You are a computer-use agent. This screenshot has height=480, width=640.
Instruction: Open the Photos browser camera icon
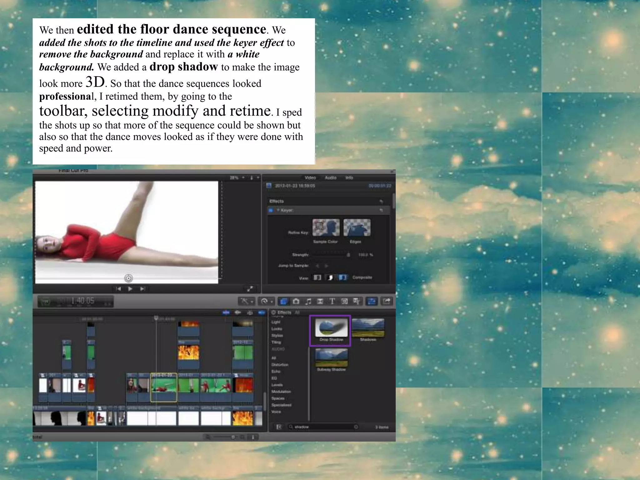296,301
